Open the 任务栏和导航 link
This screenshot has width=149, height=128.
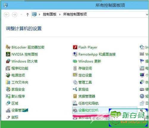point(88,103)
